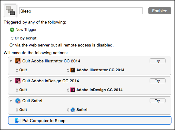This screenshot has width=175, height=130.
Task: Click Try button for Quit Adobe Illustrator
Action: [x=158, y=61]
